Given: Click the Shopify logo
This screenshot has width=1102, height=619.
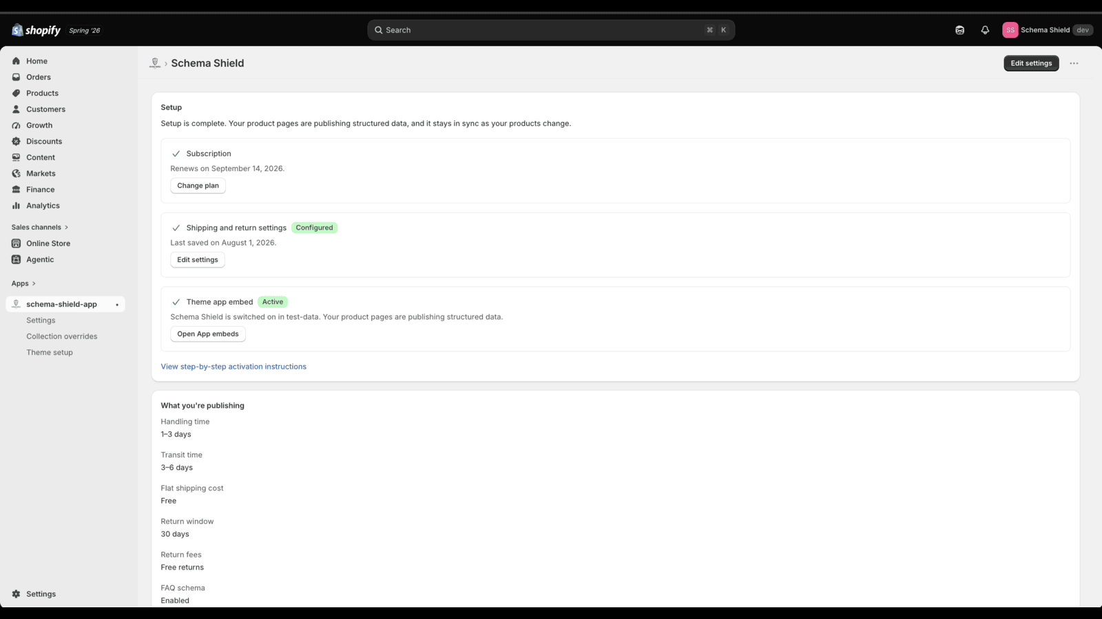Looking at the screenshot, I should pos(36,30).
